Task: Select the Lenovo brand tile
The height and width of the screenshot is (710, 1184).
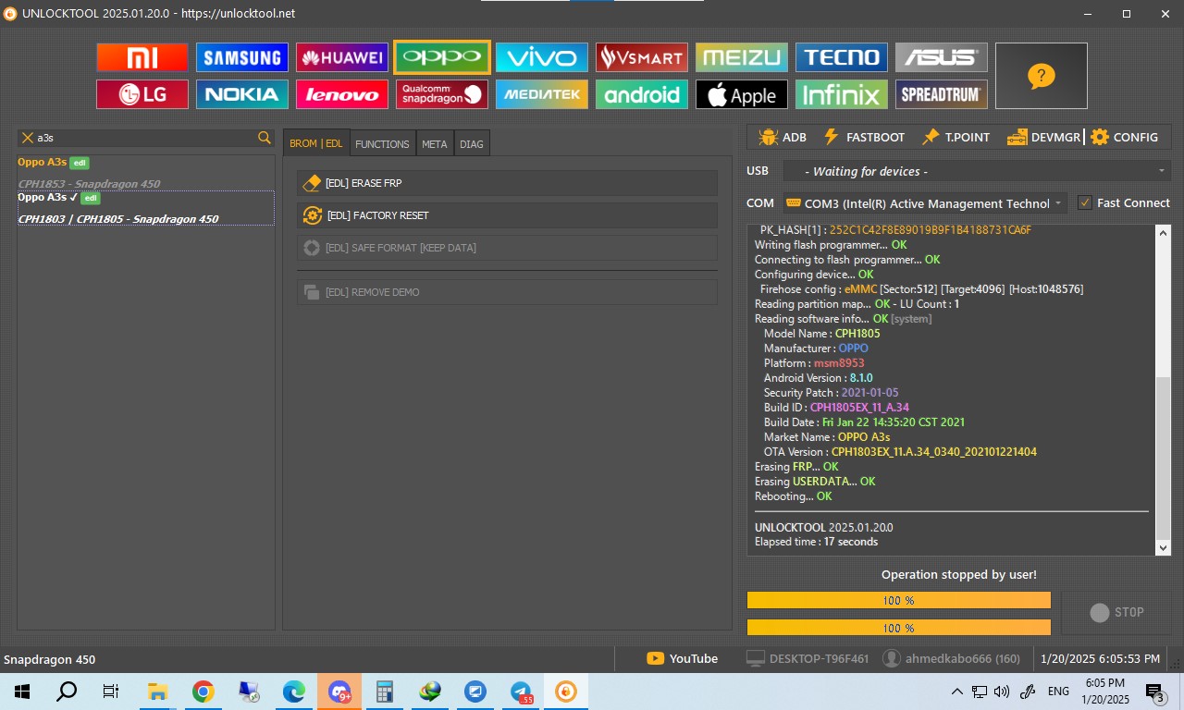Action: point(342,94)
